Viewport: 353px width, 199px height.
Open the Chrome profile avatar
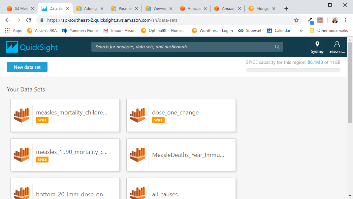335,20
